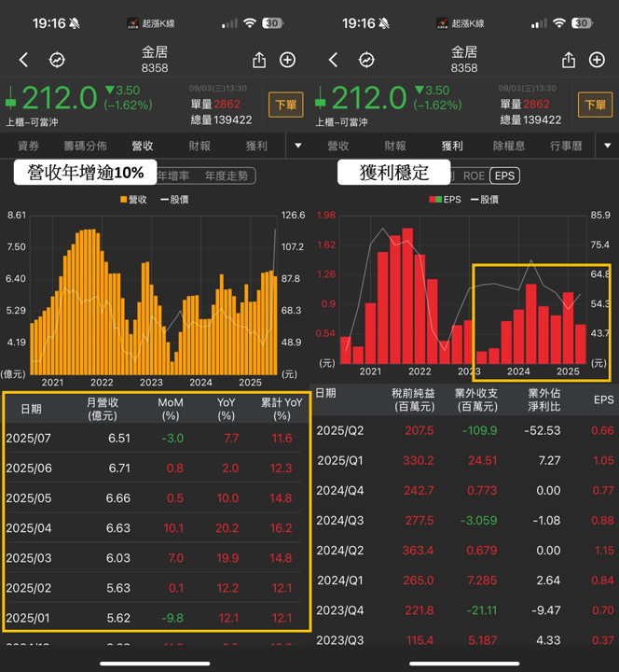This screenshot has width=619, height=672.
Task: Tap 業外收支 column header
Action: (x=476, y=399)
